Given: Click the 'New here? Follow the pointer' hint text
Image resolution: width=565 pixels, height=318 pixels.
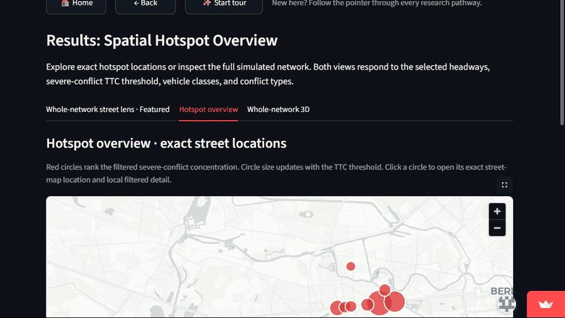Looking at the screenshot, I should (377, 4).
